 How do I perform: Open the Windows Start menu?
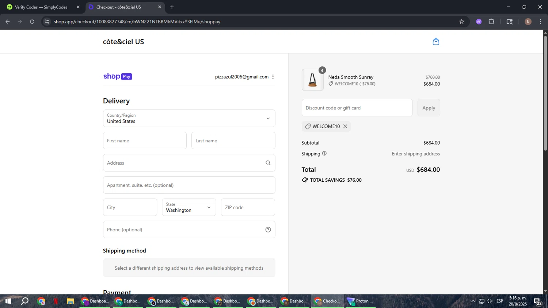[x=8, y=301]
